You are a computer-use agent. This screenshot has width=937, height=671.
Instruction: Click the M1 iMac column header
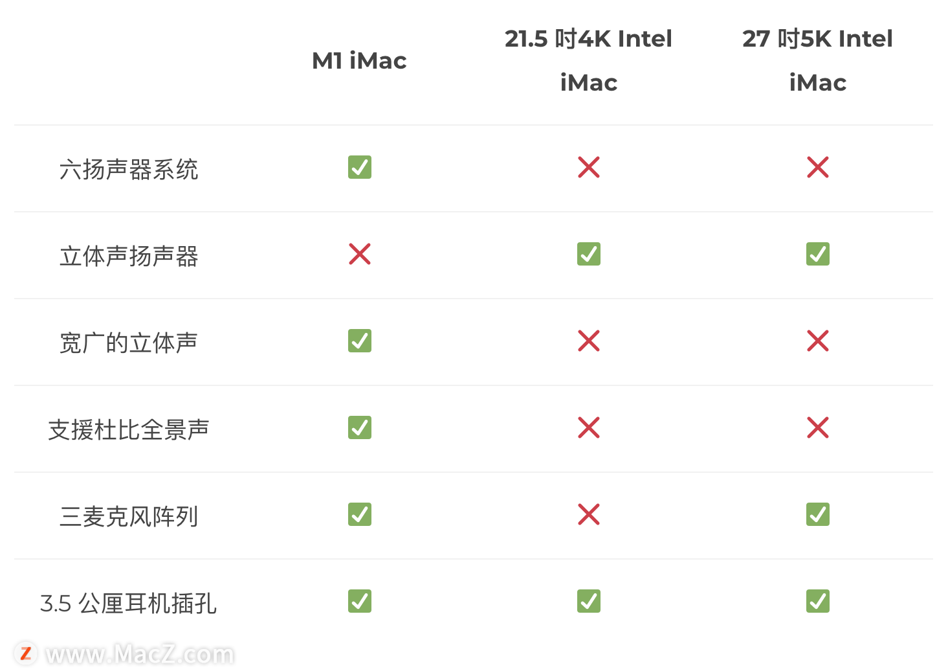359,61
